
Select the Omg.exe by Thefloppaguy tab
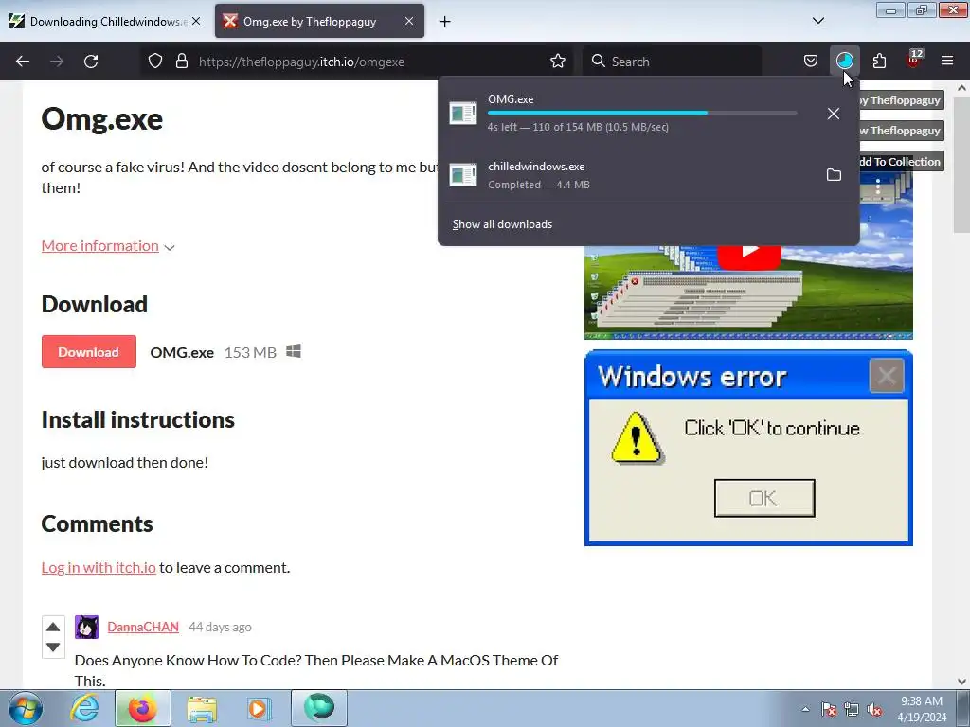(319, 21)
